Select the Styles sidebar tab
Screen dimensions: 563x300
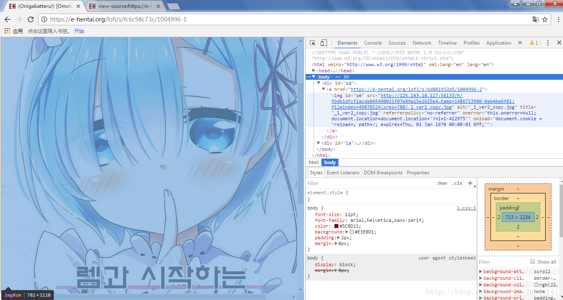coord(316,173)
